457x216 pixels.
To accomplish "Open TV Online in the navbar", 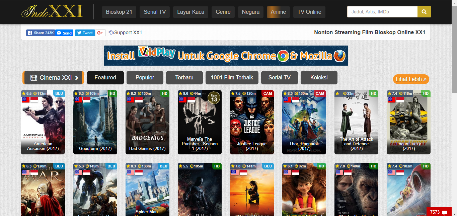I will coord(309,12).
